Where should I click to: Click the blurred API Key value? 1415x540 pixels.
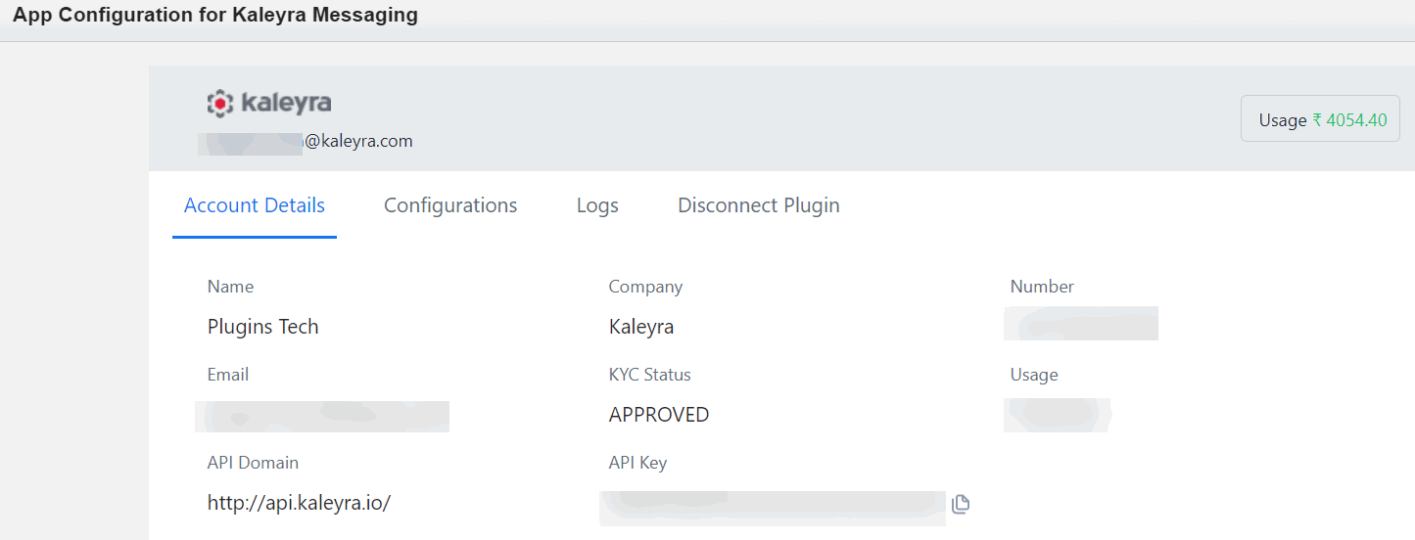coord(773,508)
